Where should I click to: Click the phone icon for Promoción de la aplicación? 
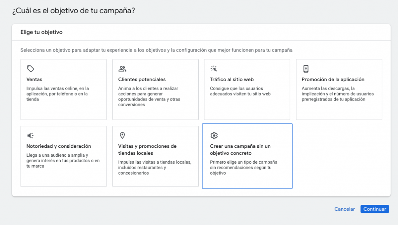tap(306, 68)
